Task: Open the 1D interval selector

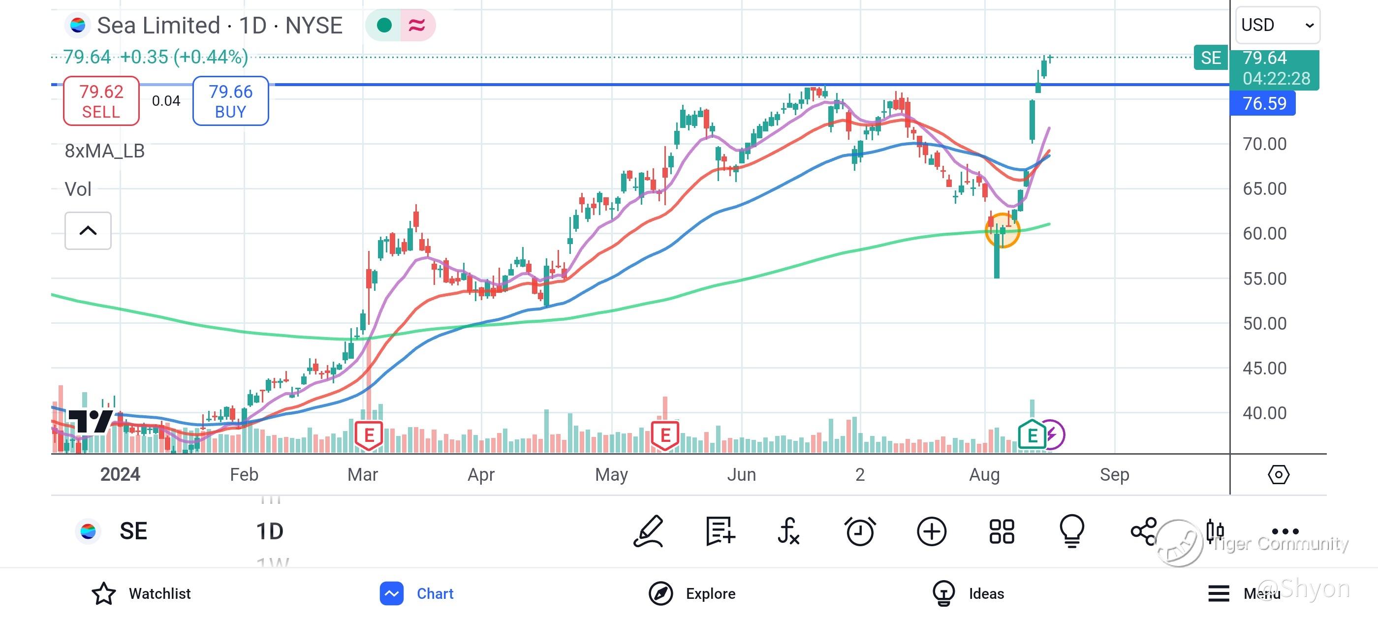Action: (x=270, y=531)
